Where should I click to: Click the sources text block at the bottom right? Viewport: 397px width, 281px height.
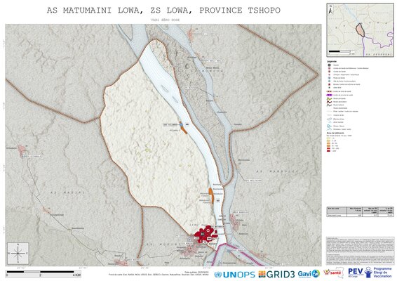coord(360,251)
